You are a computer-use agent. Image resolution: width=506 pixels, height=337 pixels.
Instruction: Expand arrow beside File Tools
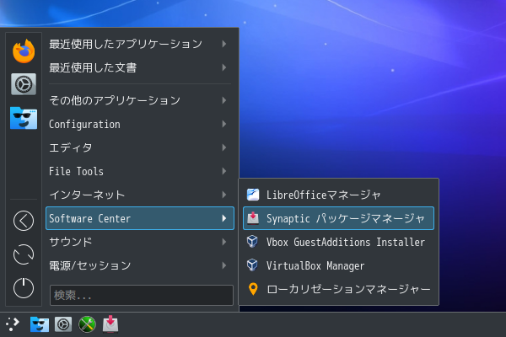[224, 171]
